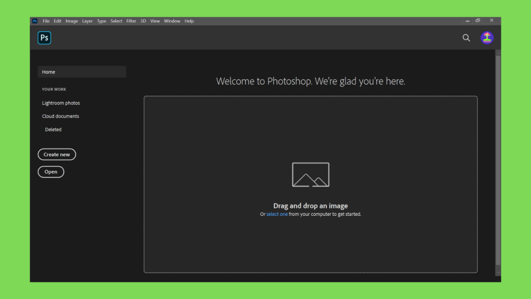Click the Create new button
531x299 pixels.
(57, 154)
